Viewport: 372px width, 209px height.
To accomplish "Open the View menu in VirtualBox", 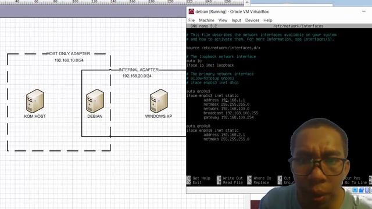I will (x=223, y=20).
